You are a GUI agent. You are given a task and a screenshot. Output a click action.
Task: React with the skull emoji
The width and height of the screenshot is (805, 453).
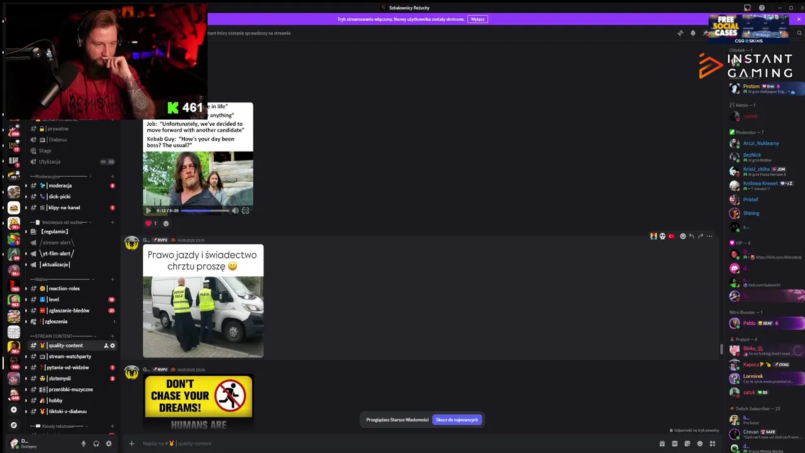pos(662,236)
